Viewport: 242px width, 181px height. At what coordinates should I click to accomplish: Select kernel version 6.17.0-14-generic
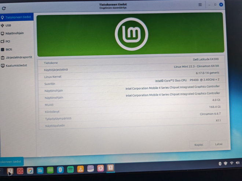pyautogui.click(x=208, y=73)
